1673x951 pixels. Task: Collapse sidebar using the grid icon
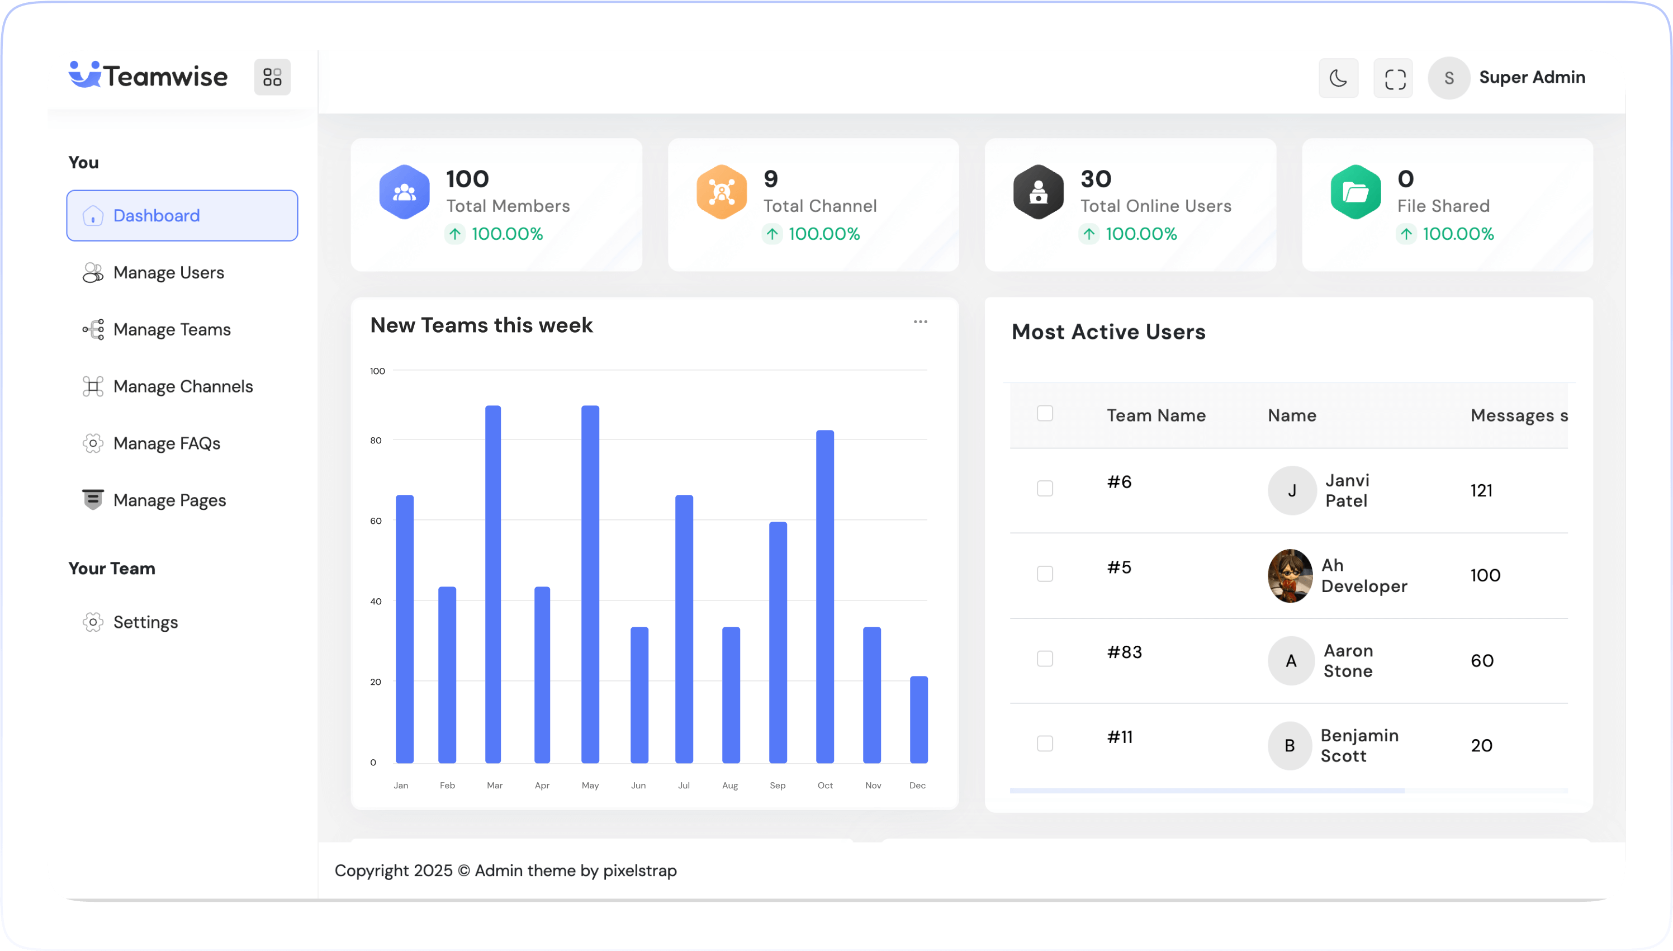[272, 77]
